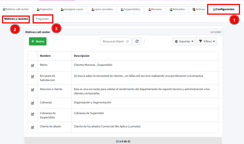Click edit pencil beside Cobranza row
The image size is (244, 144).
coord(33,103)
